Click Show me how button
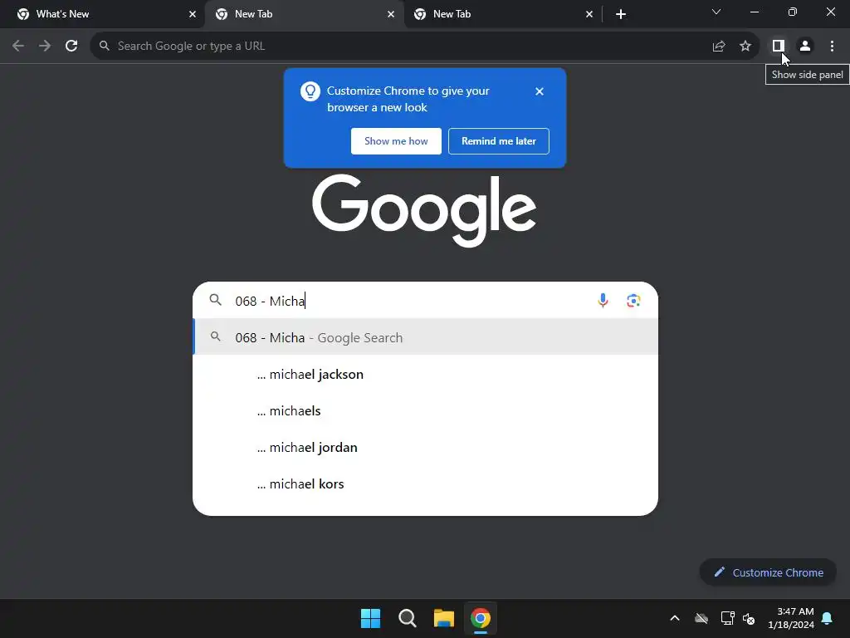This screenshot has height=638, width=850. [x=396, y=141]
